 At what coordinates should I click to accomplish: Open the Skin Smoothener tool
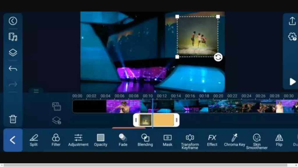[x=257, y=140]
